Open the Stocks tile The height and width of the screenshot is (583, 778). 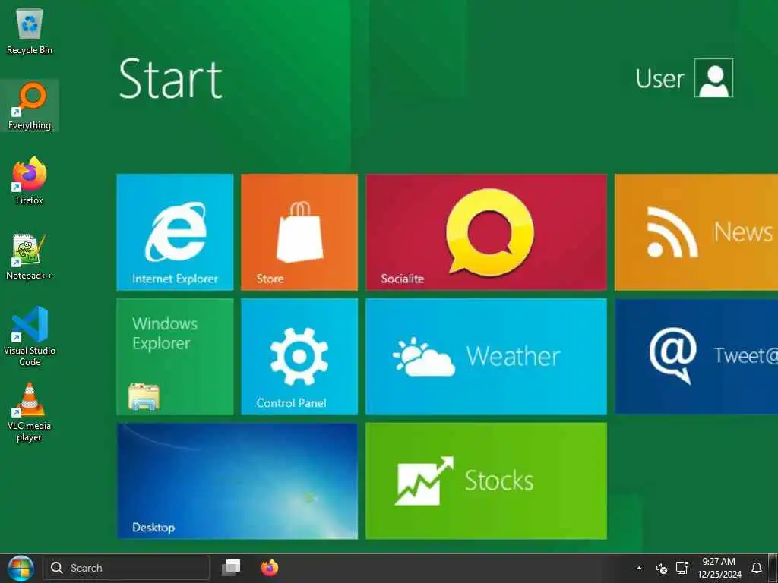pos(485,481)
